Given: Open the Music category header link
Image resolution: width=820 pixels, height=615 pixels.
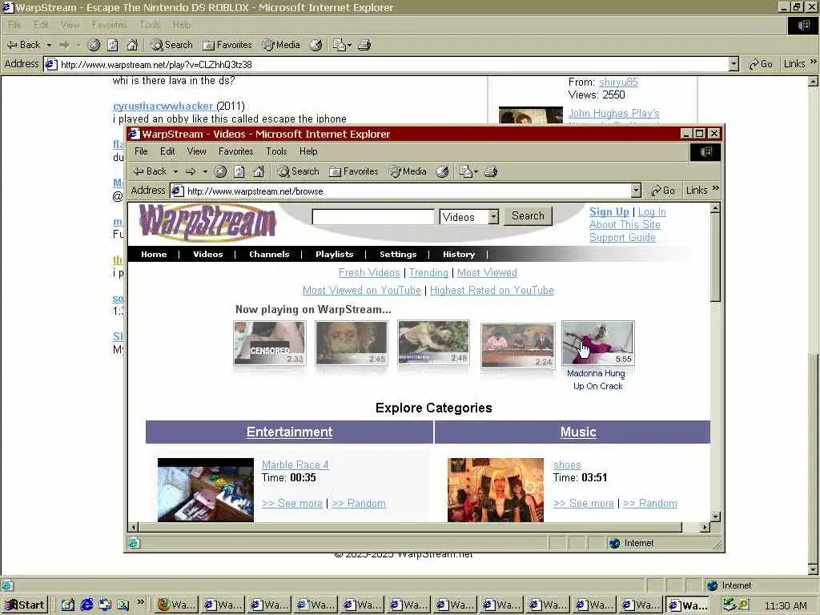Looking at the screenshot, I should [x=578, y=432].
